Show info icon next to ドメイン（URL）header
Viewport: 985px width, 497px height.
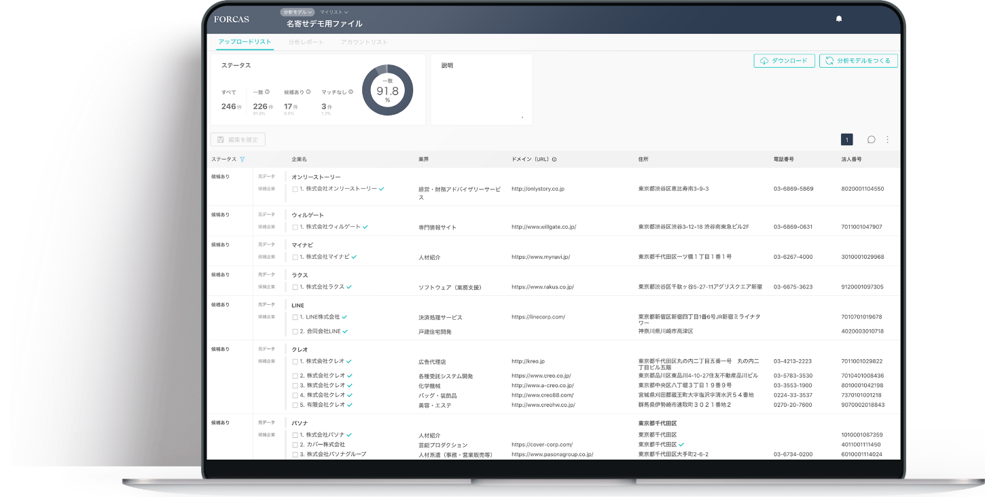(554, 160)
